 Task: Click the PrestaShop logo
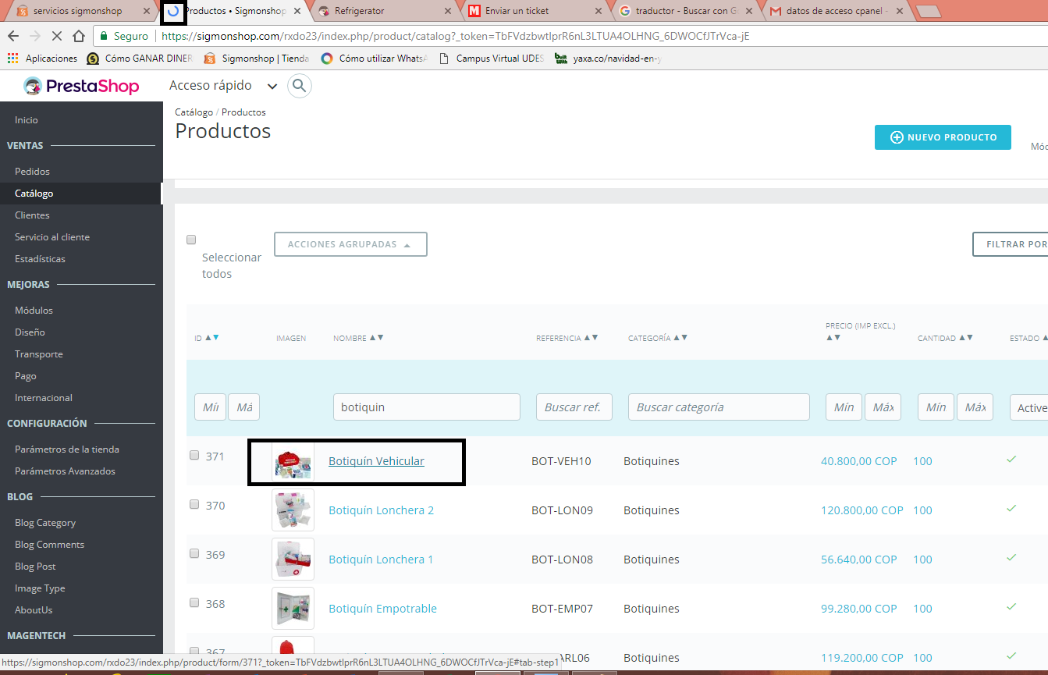point(81,86)
